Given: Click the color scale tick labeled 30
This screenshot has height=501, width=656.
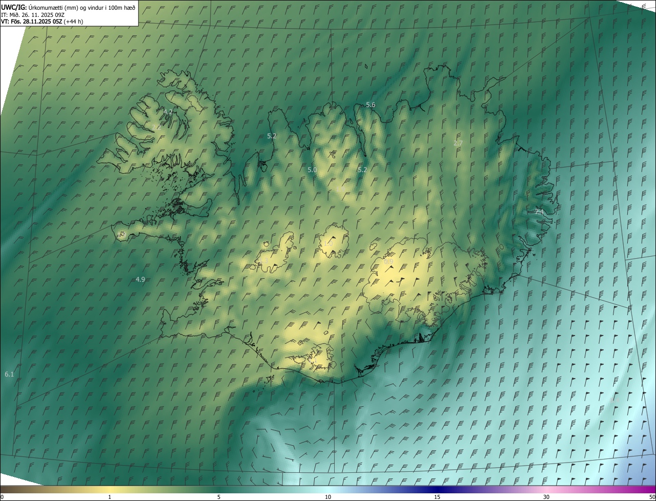Looking at the screenshot, I should 546,497.
